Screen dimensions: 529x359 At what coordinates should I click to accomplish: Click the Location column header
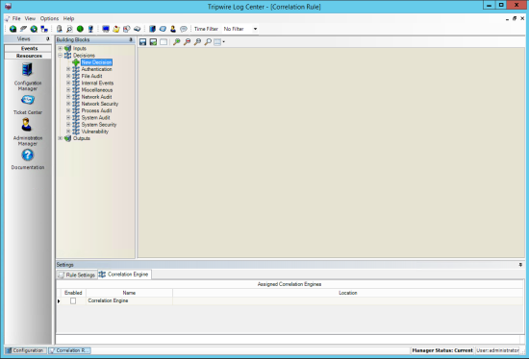tap(348, 293)
